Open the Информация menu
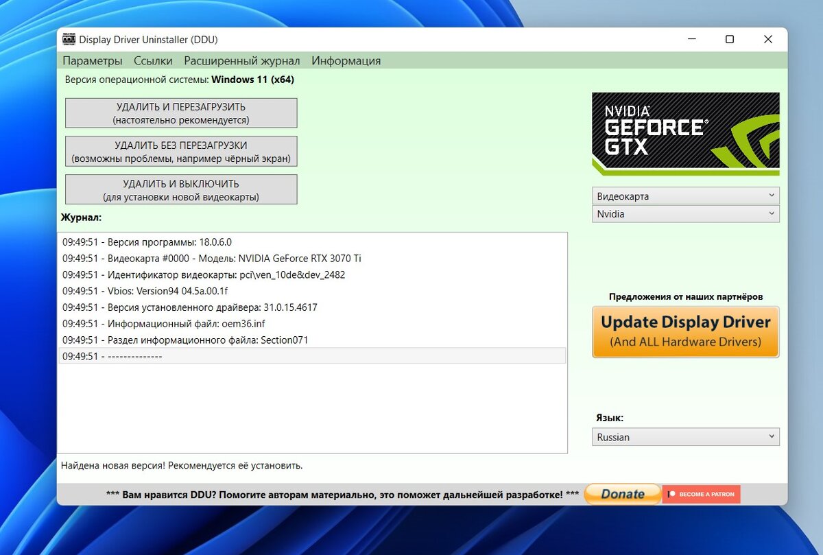The image size is (823, 555). 347,60
